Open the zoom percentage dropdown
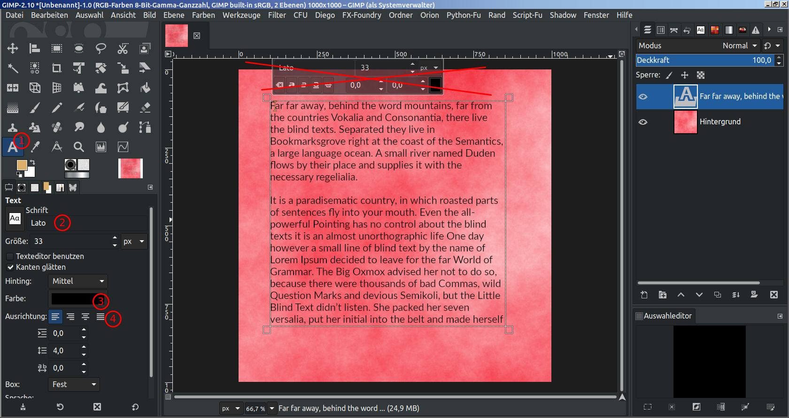Screen dimensions: 789x418 [272, 408]
